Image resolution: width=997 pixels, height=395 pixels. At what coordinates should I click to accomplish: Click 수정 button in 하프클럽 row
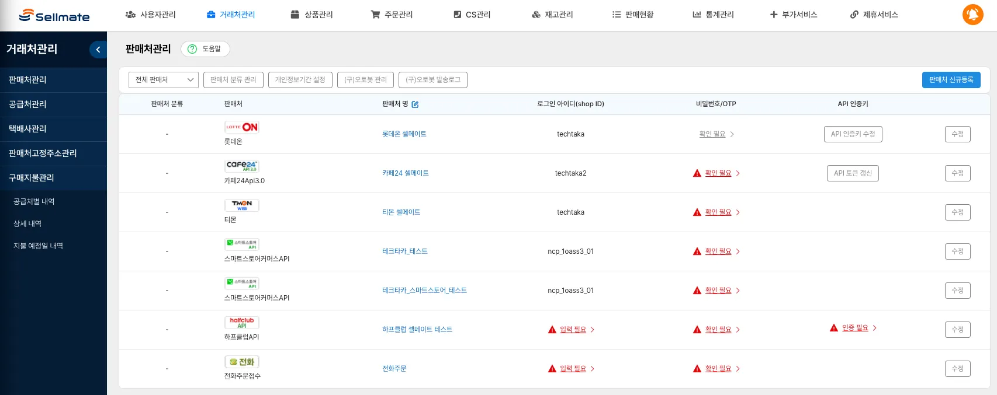pos(957,330)
